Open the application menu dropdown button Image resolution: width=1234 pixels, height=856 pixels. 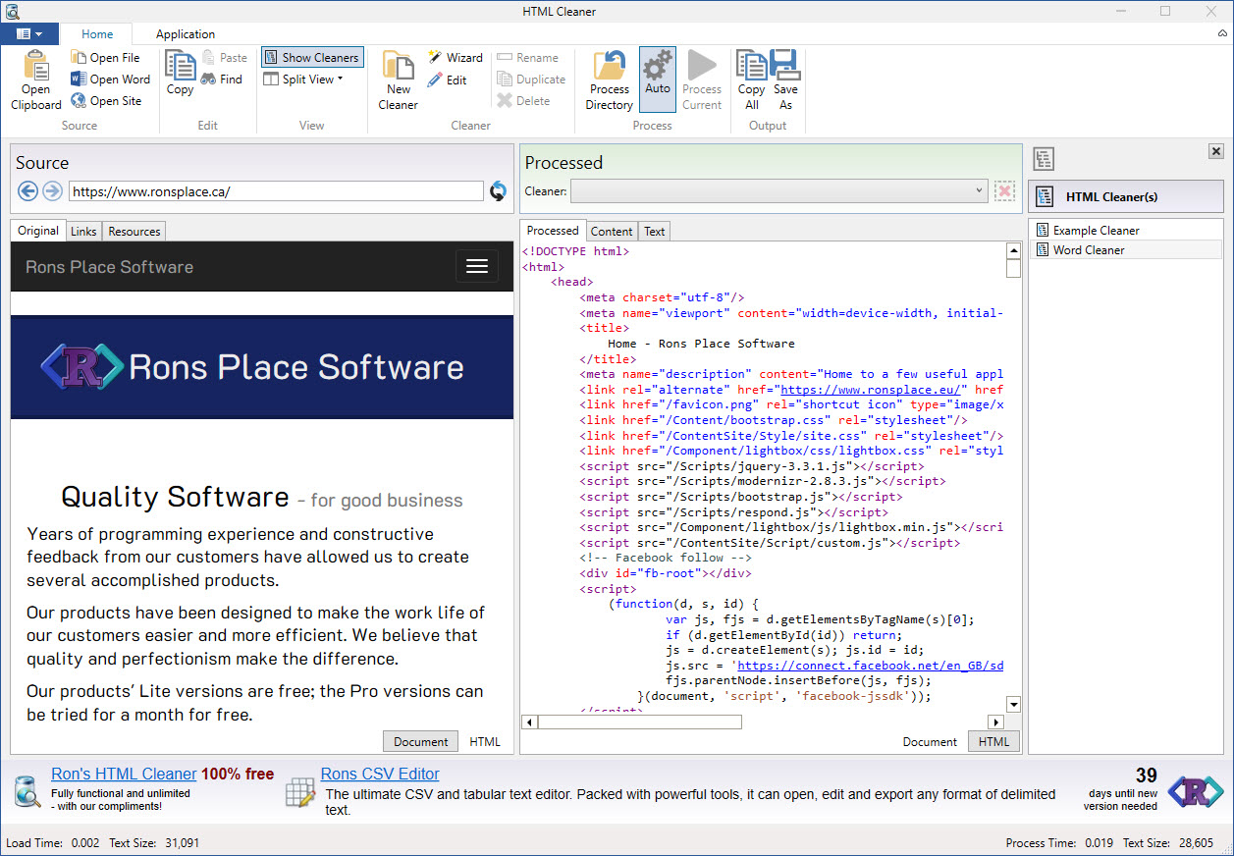click(29, 34)
